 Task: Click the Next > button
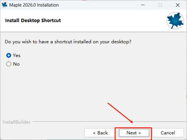point(134,133)
